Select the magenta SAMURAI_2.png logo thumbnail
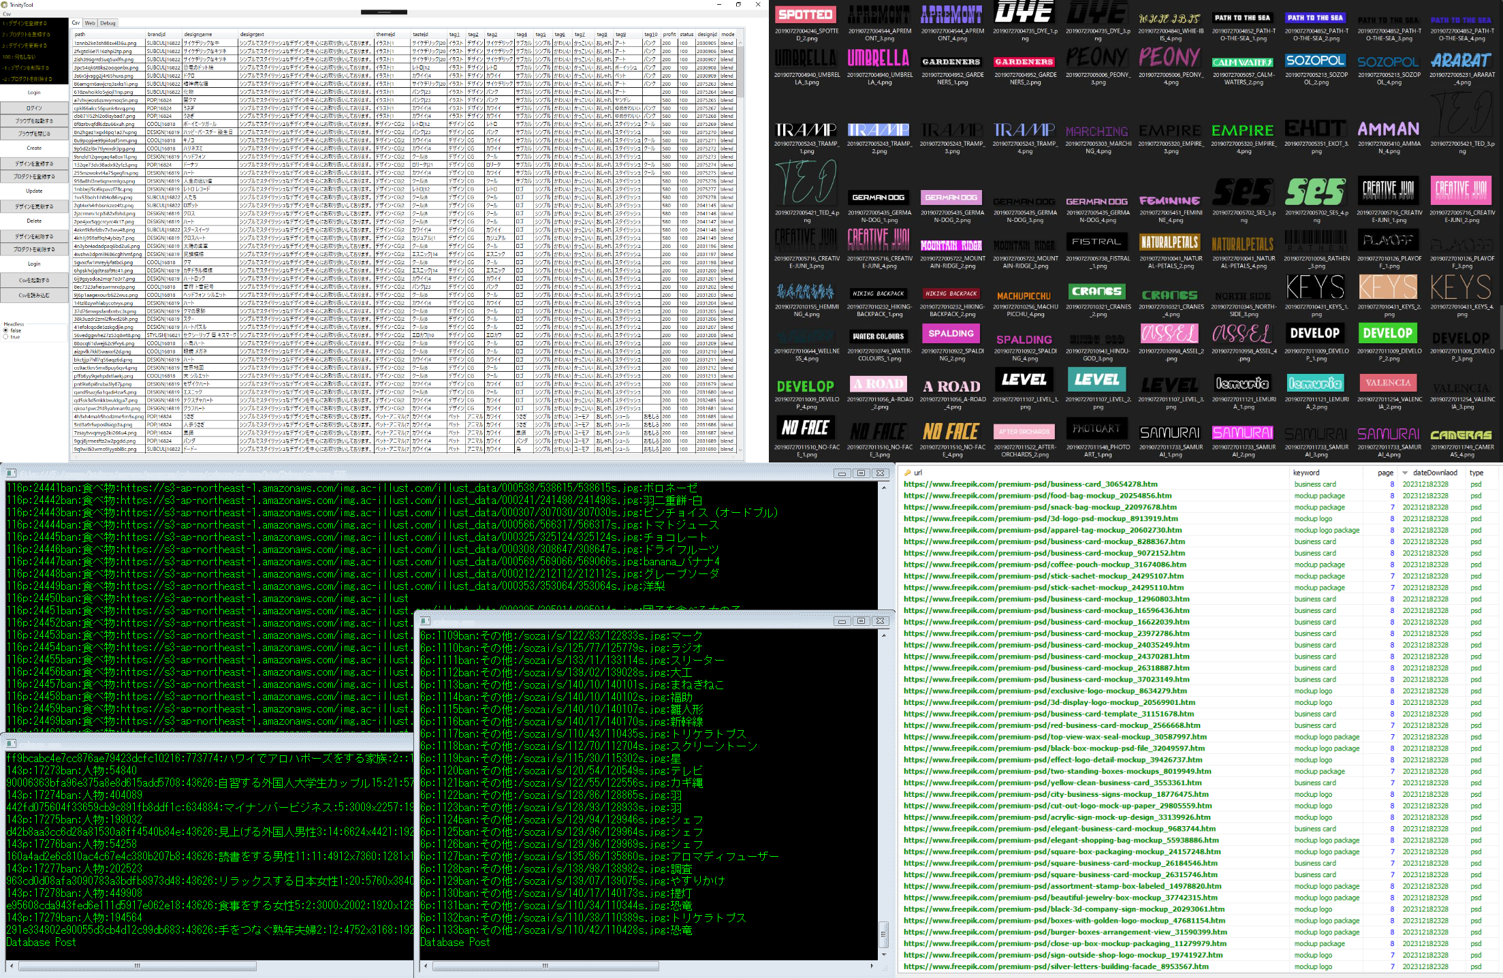 (x=1243, y=432)
